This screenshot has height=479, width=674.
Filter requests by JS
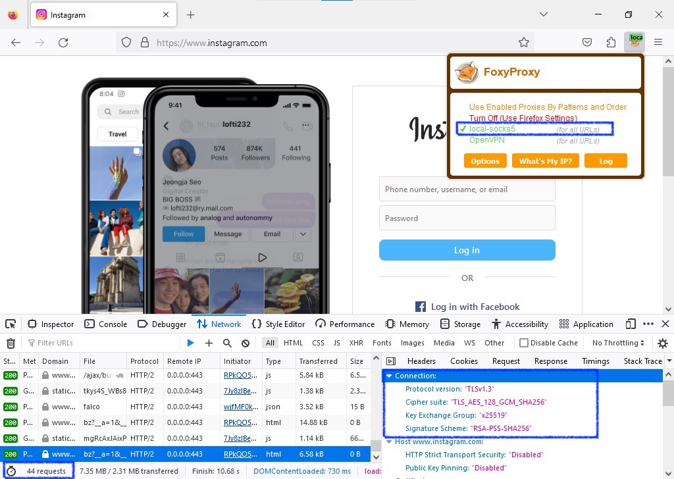336,343
